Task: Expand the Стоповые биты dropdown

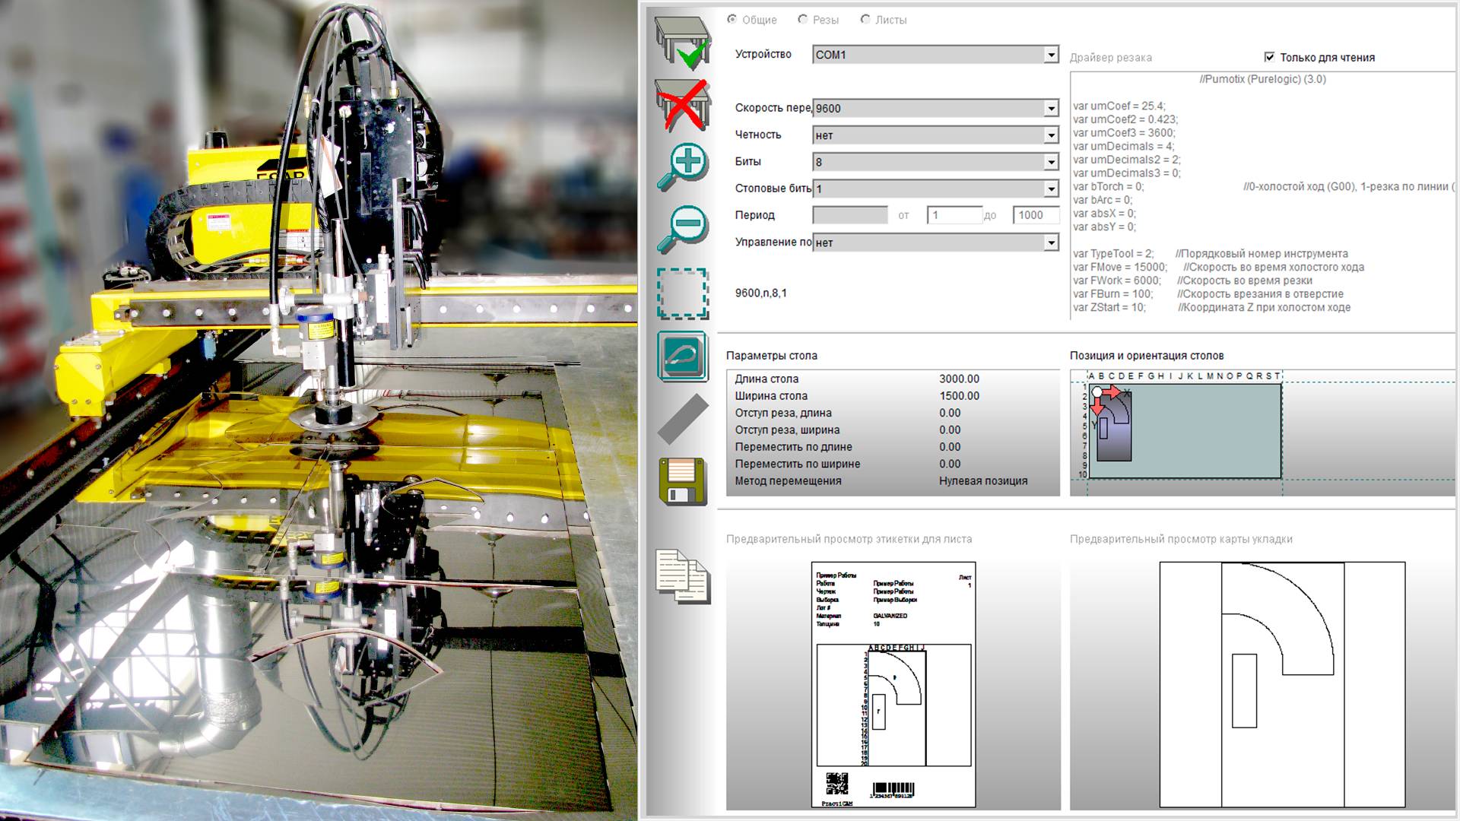Action: (x=1050, y=189)
